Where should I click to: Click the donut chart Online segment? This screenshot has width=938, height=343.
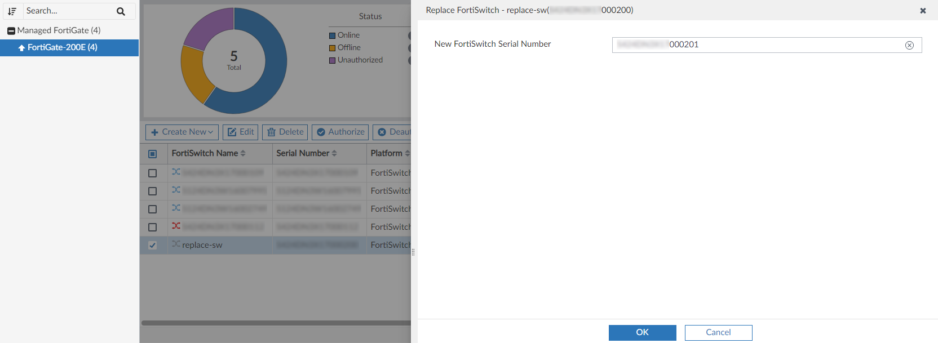click(275, 68)
